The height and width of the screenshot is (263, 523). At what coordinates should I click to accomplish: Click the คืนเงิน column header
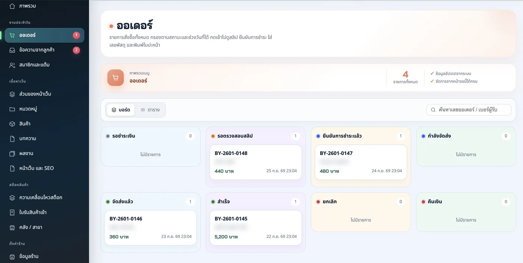(x=466, y=202)
